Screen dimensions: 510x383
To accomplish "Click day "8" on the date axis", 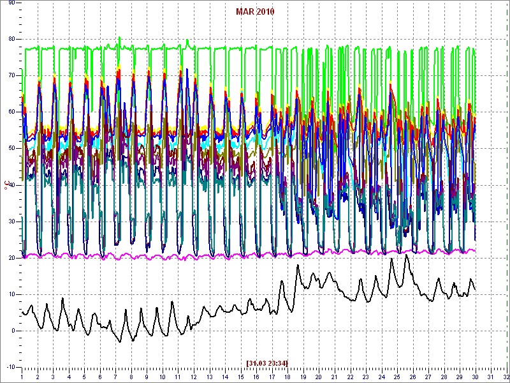I will pos(131,377).
